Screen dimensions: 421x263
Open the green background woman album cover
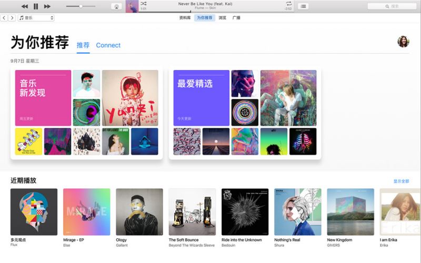(116, 141)
